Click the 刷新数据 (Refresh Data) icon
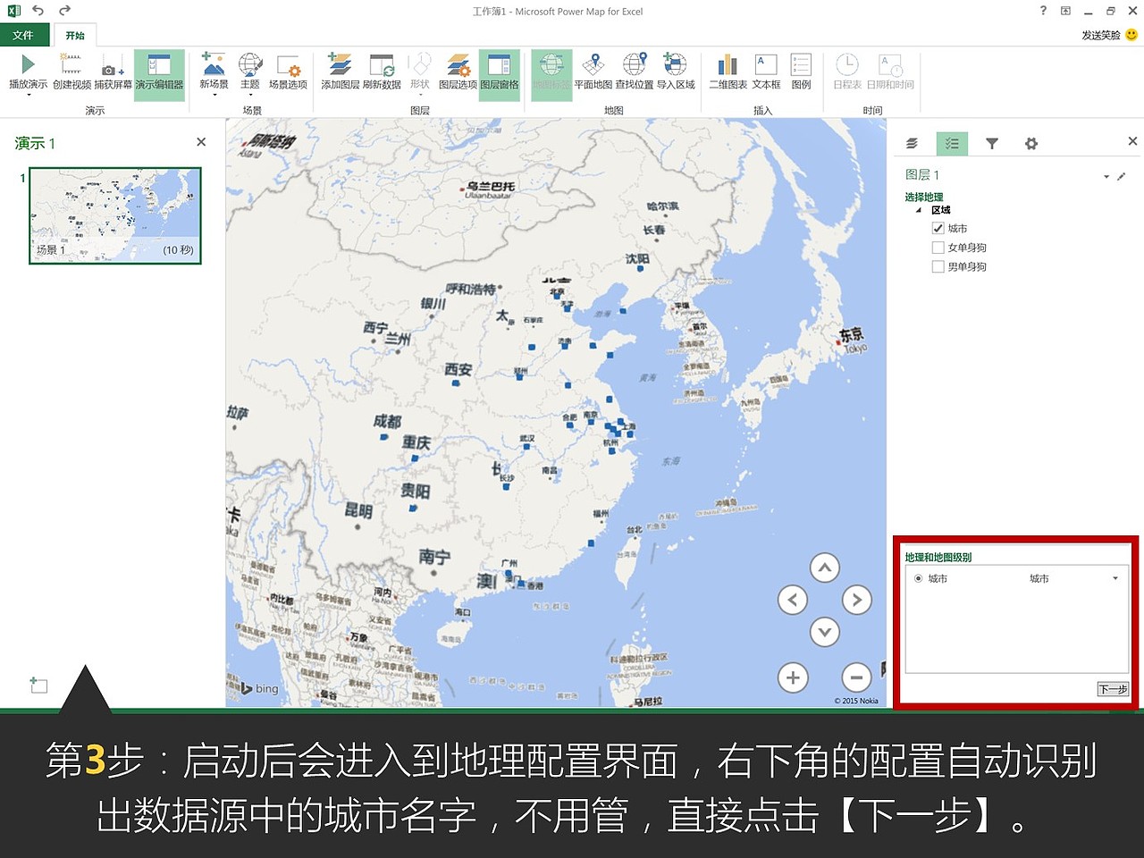This screenshot has width=1144, height=858. [x=380, y=71]
